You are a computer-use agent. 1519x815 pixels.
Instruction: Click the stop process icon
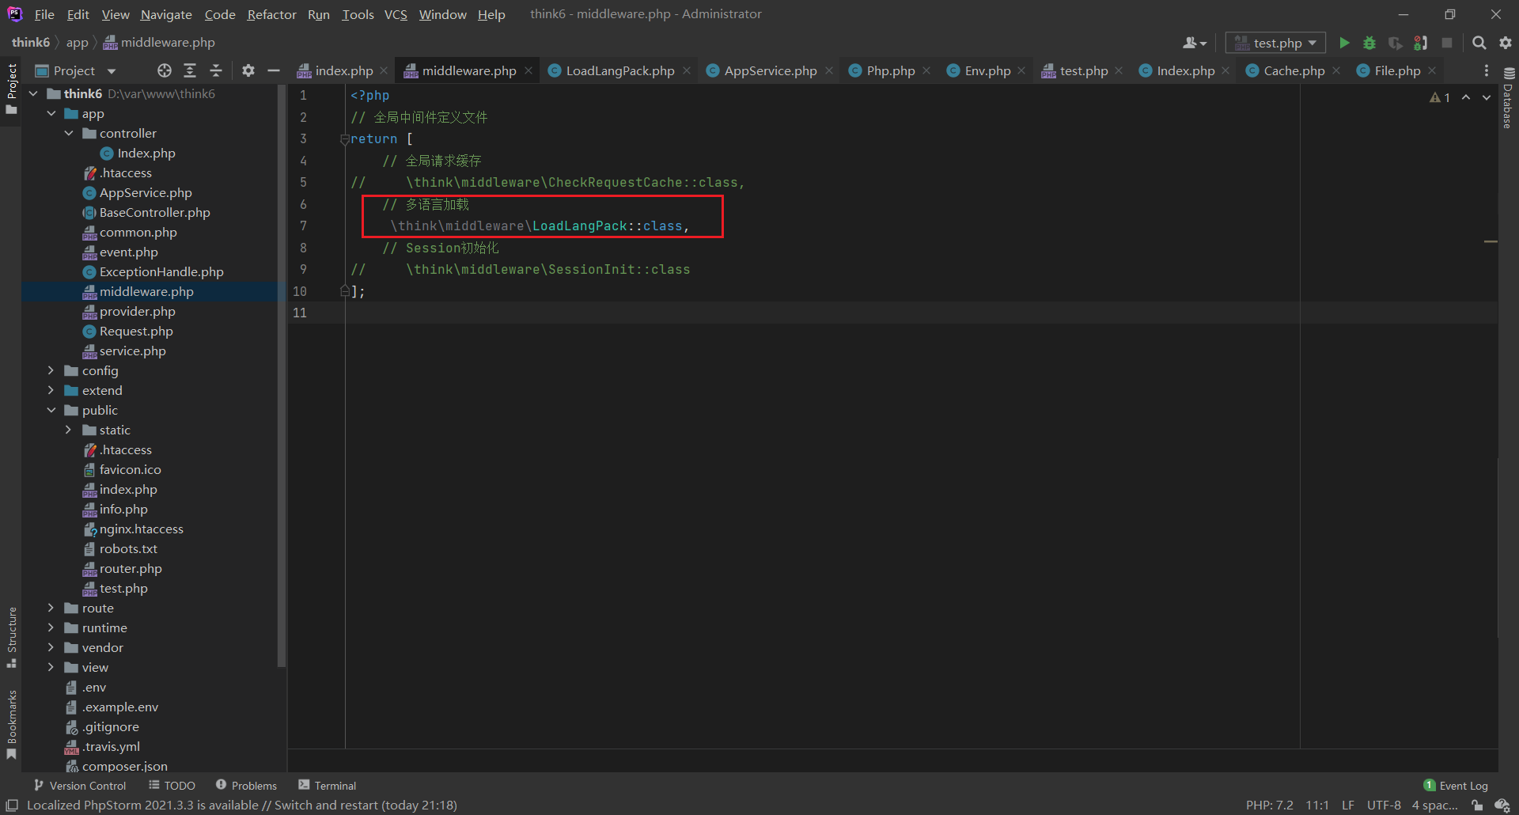1447,43
